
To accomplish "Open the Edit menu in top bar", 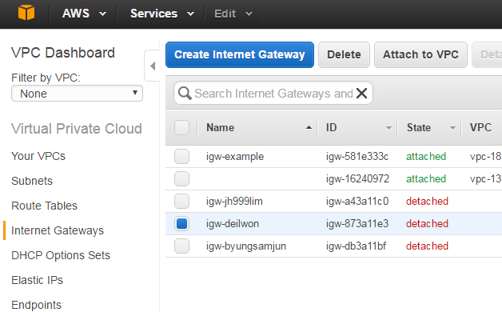I will point(233,14).
